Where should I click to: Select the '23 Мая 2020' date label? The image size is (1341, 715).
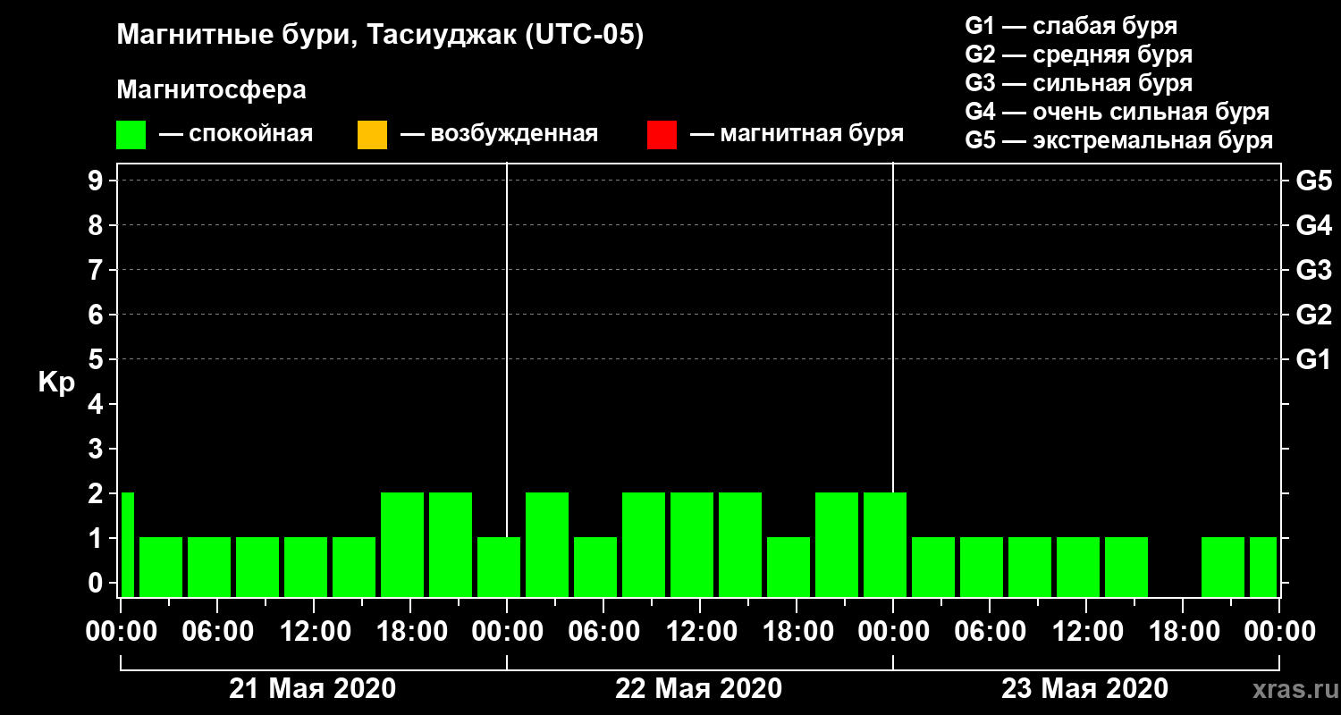tap(1084, 689)
